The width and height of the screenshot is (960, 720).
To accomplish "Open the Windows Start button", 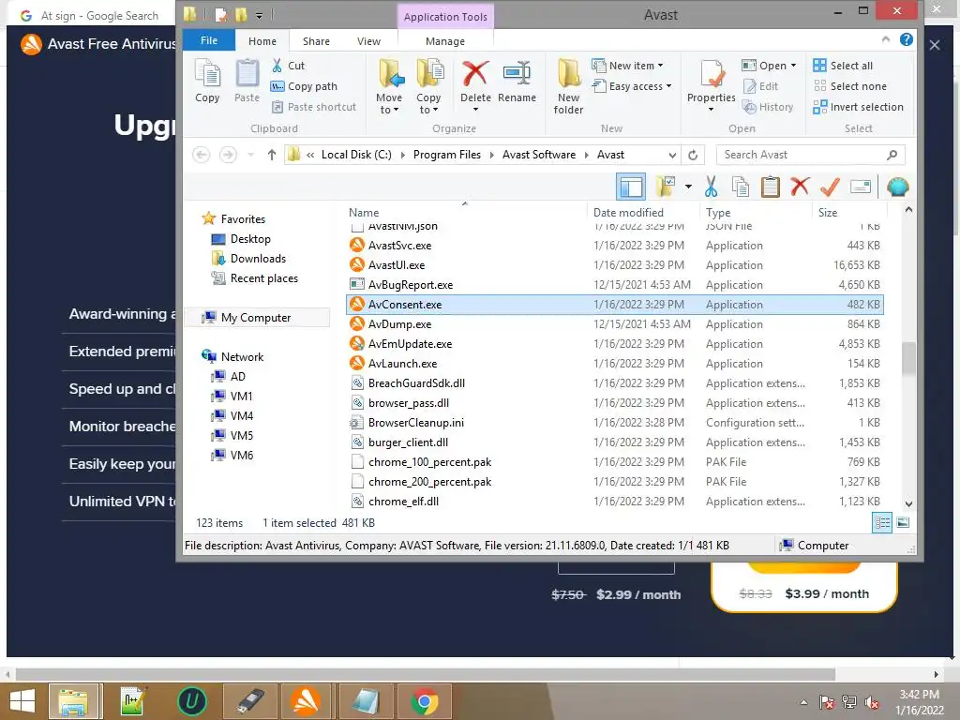I will coord(22,701).
